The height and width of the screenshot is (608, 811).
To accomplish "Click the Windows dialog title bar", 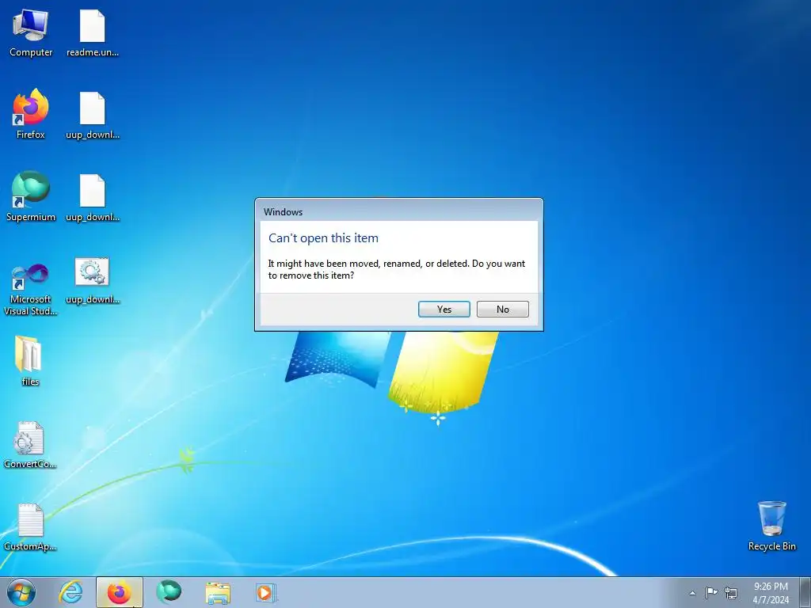I will tap(399, 211).
